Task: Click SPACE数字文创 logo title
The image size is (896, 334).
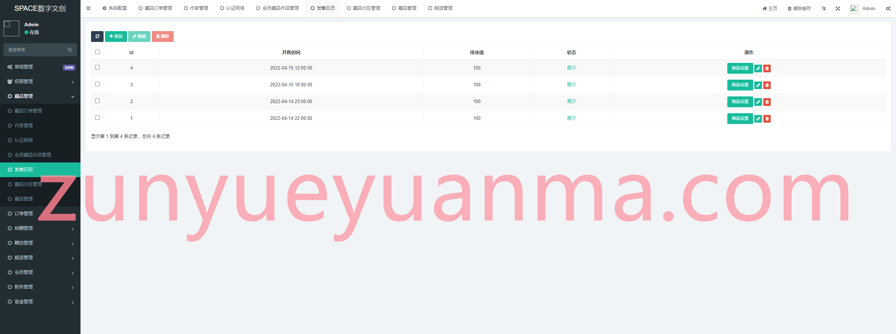Action: click(40, 8)
